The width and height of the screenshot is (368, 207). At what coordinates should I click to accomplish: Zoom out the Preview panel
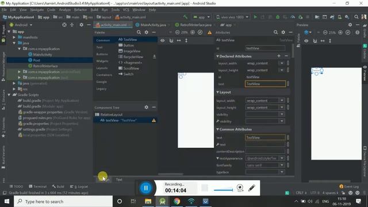tap(325, 33)
